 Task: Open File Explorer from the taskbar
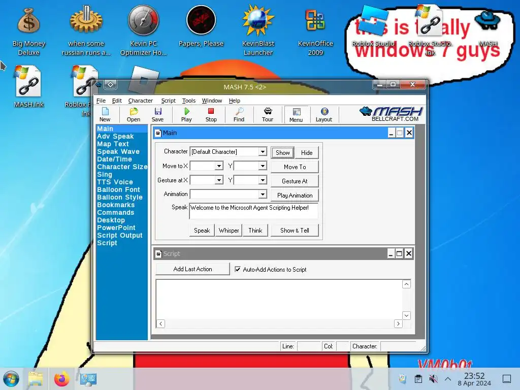click(x=36, y=379)
